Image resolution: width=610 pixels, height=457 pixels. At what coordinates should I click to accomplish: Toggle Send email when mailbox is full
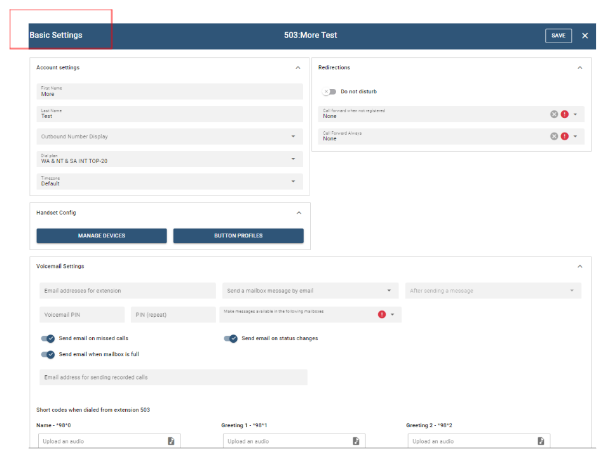[x=48, y=354]
